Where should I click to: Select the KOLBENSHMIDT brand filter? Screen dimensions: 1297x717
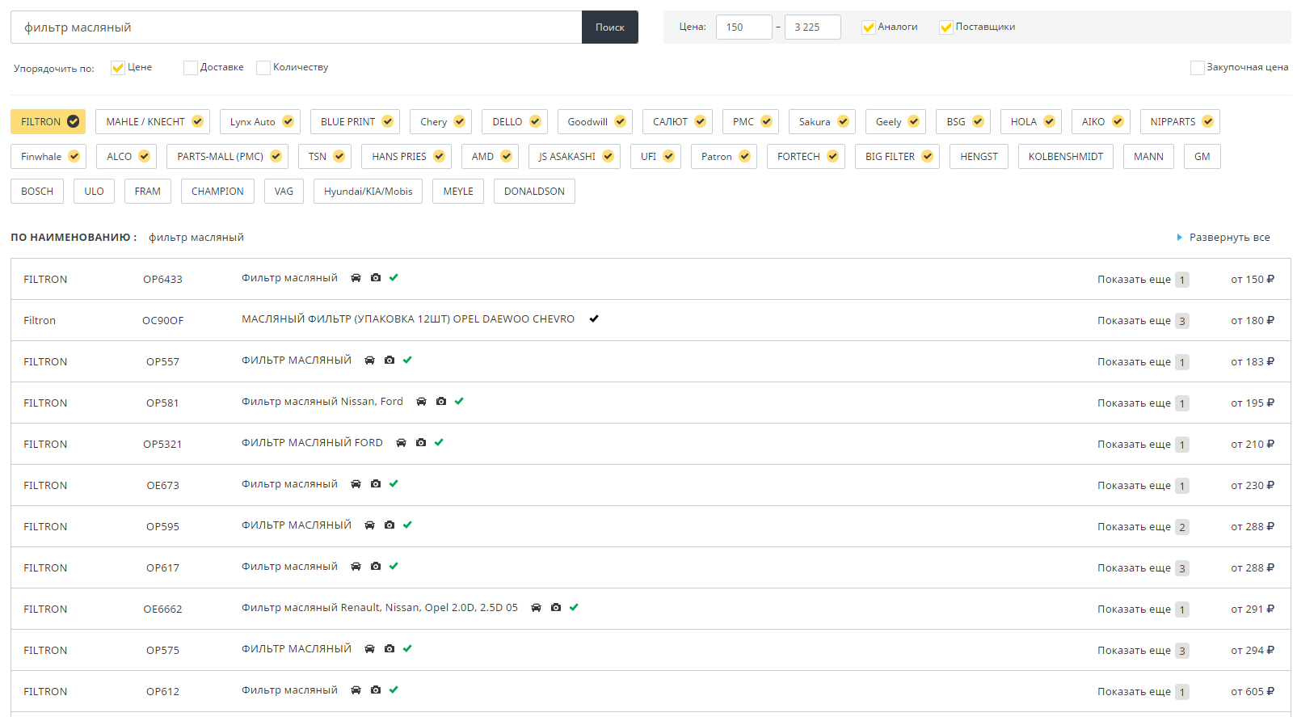pos(1065,157)
